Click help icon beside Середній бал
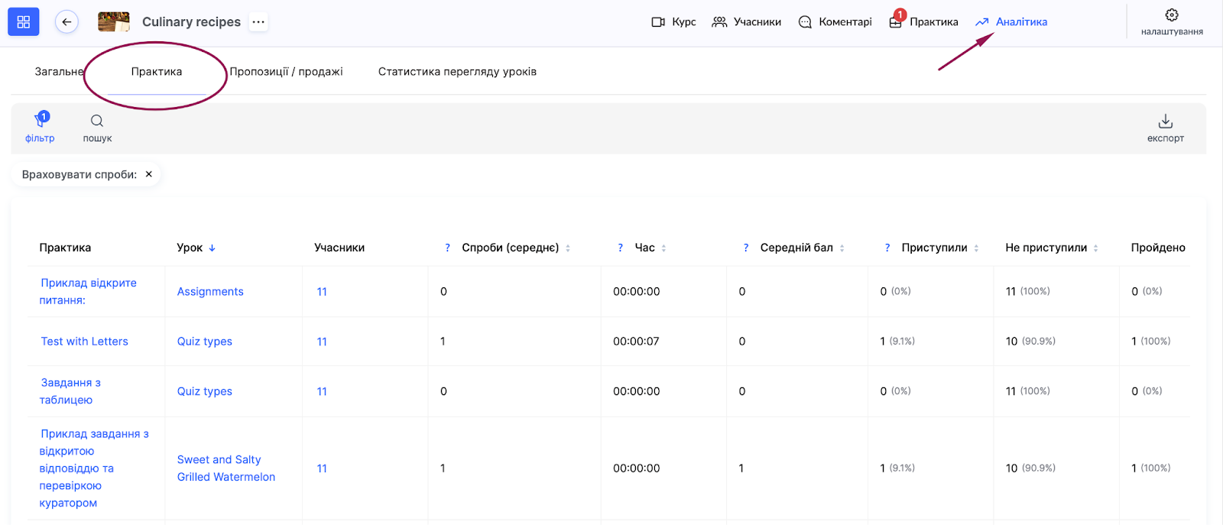Viewport: 1223px width, 525px height. click(746, 248)
